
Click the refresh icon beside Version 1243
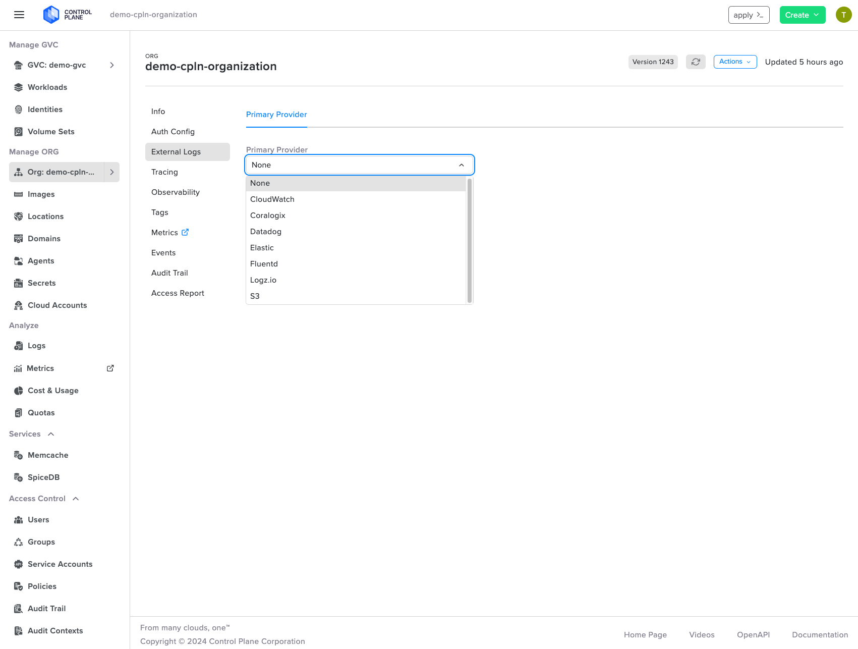(696, 62)
